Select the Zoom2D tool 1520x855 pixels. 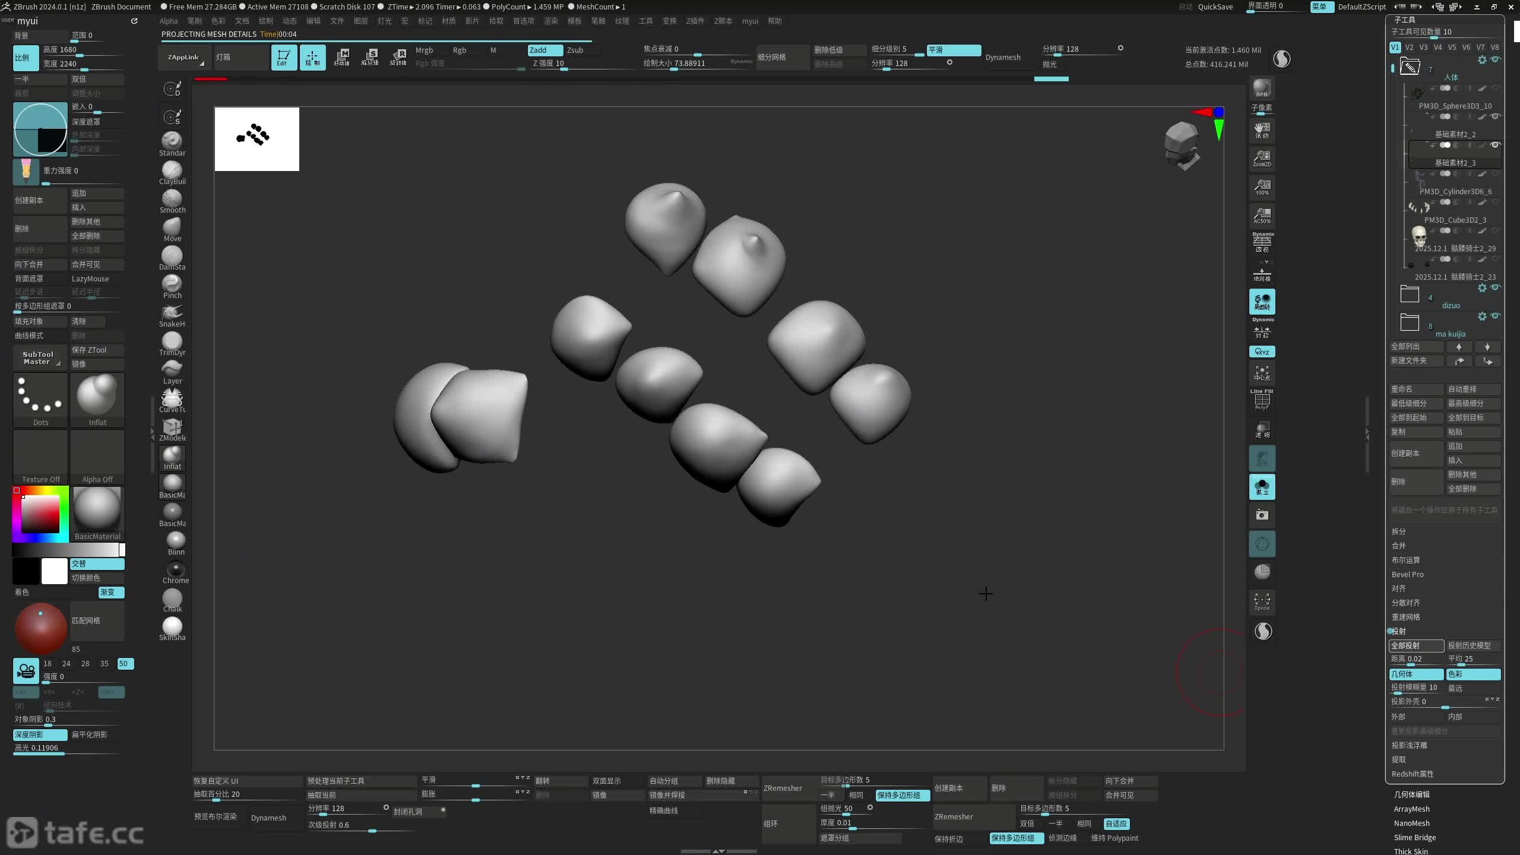point(1262,158)
